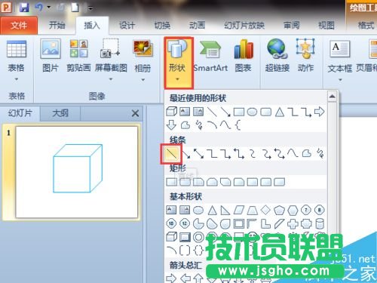Screen dimensions: 377x283
Task: Select the 幻灯片 slides pane tab
Action: pyautogui.click(x=20, y=113)
